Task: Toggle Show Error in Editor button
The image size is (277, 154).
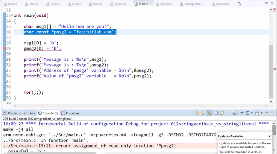Action: point(209,113)
